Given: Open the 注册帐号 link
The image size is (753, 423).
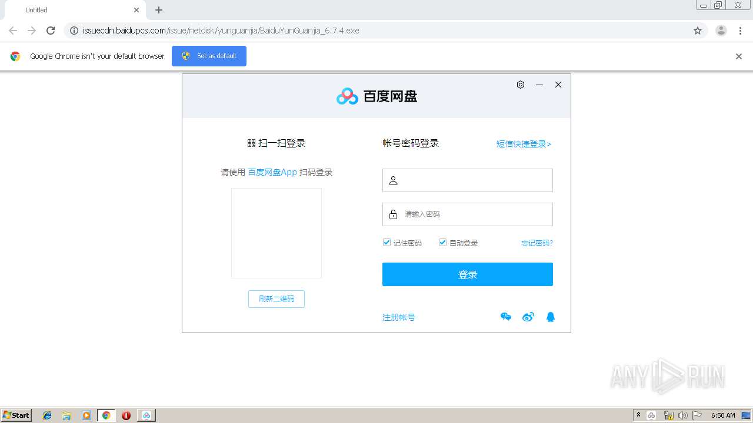Looking at the screenshot, I should pyautogui.click(x=399, y=317).
